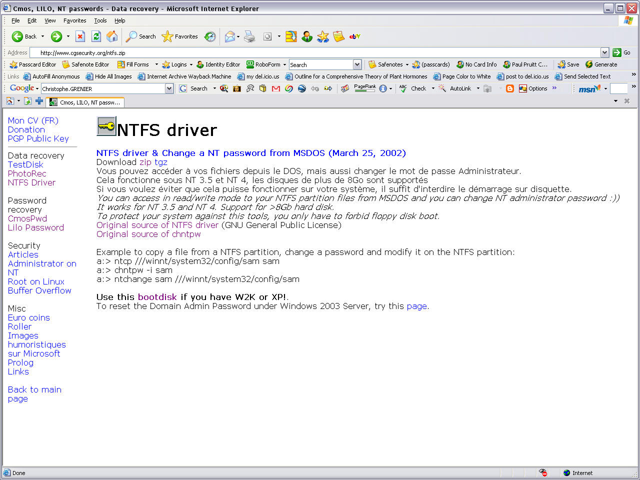Click the RoboForm Search input box
The height and width of the screenshot is (480, 640).
click(321, 64)
